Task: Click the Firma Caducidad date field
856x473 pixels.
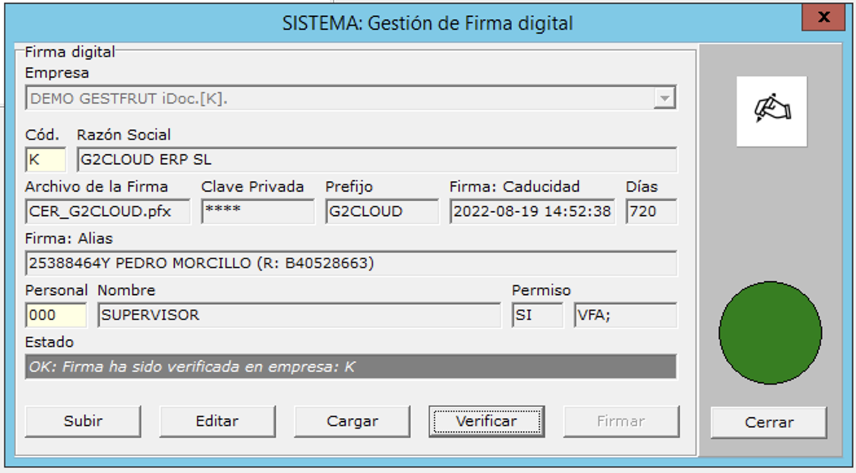Action: coord(532,211)
